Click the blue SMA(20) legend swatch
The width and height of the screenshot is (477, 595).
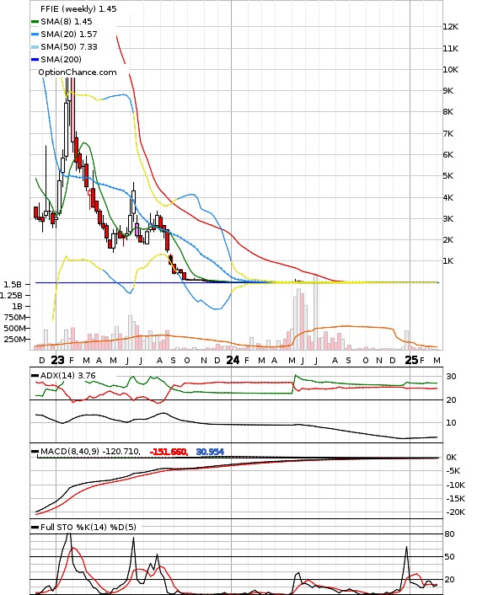[x=35, y=35]
